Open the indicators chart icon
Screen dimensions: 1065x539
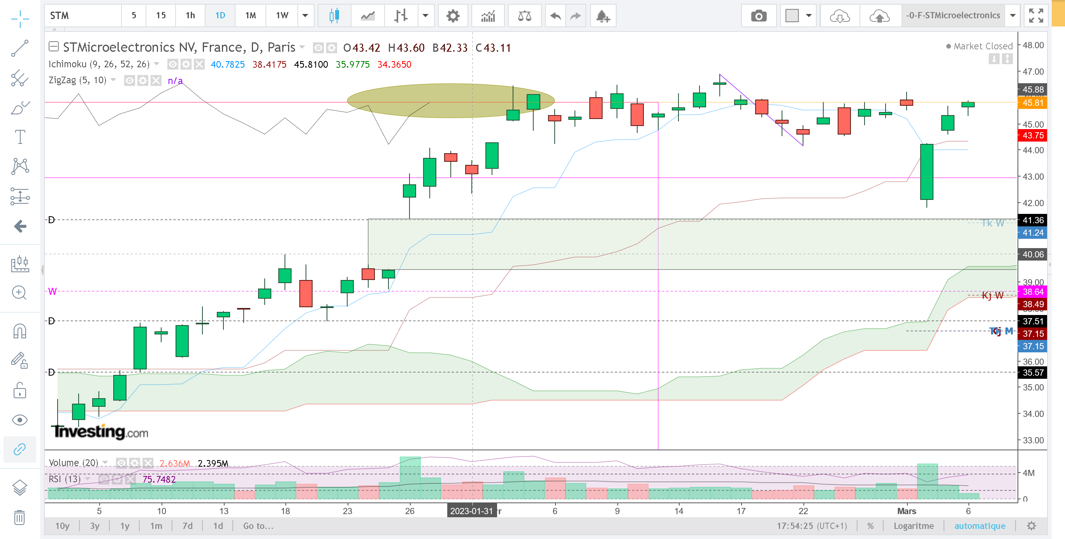pyautogui.click(x=488, y=16)
